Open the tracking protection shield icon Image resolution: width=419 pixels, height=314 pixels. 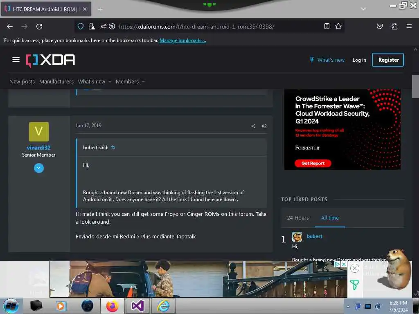point(81,26)
